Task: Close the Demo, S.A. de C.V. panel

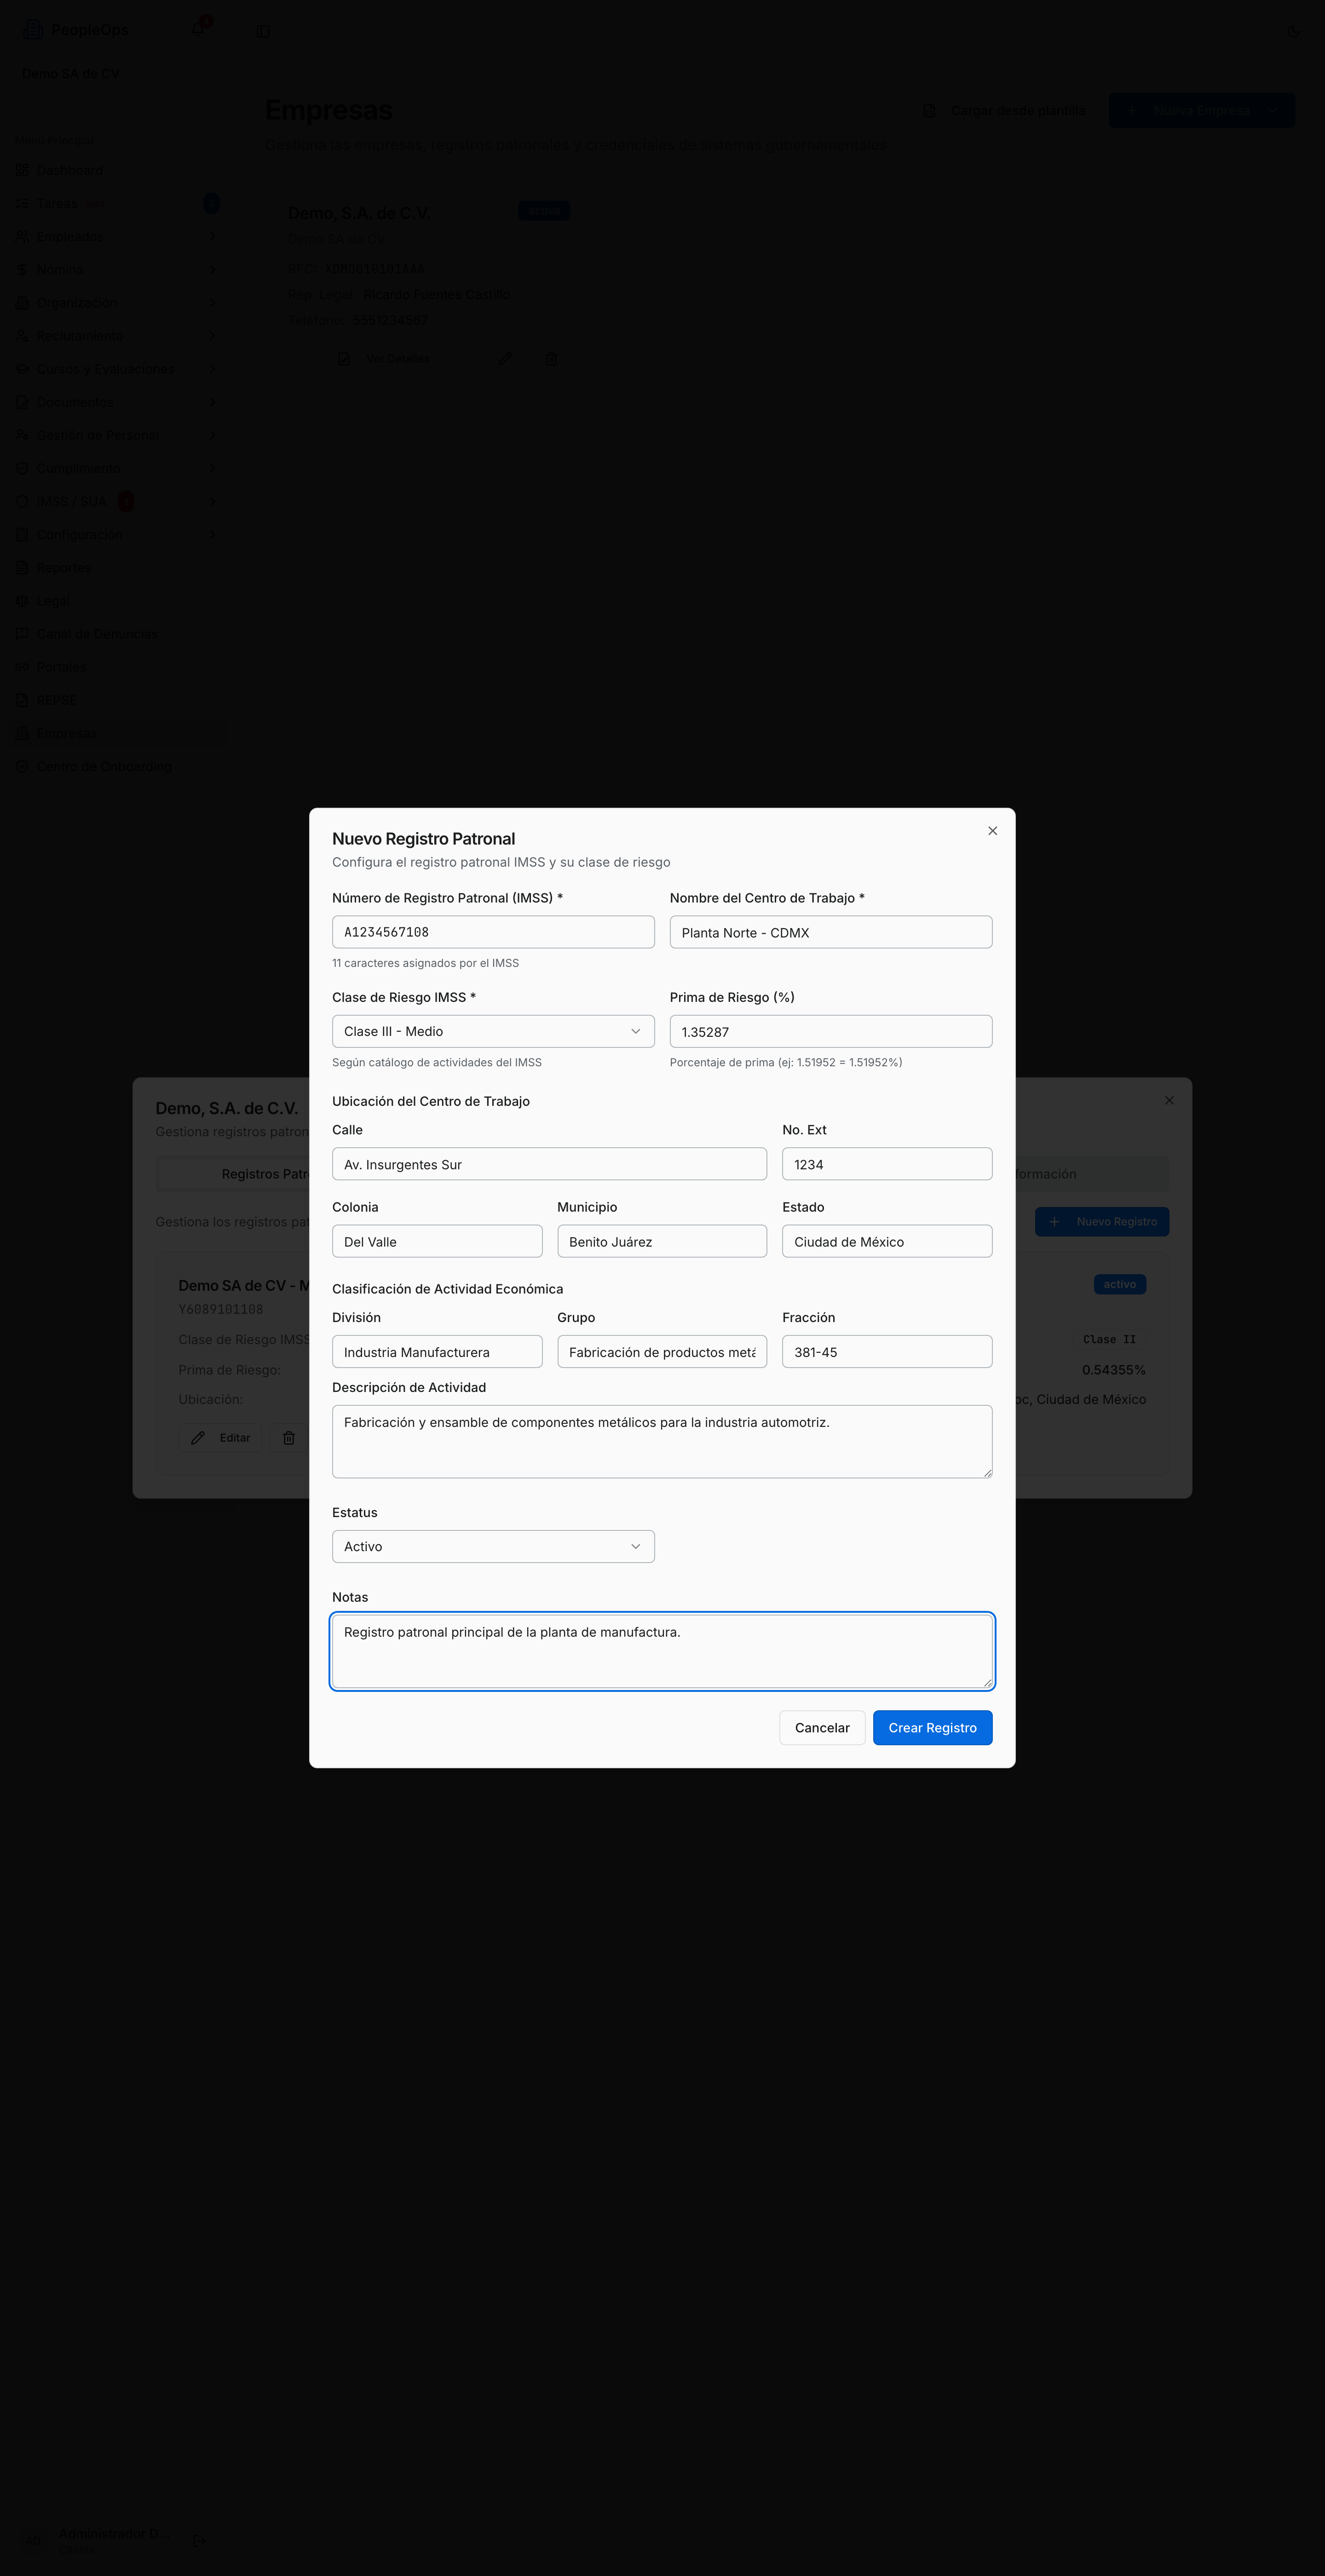Action: [1169, 1100]
